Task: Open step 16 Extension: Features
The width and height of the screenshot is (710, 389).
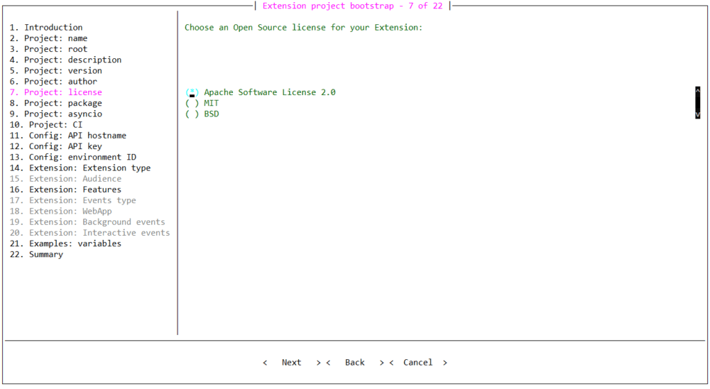Action: 66,190
